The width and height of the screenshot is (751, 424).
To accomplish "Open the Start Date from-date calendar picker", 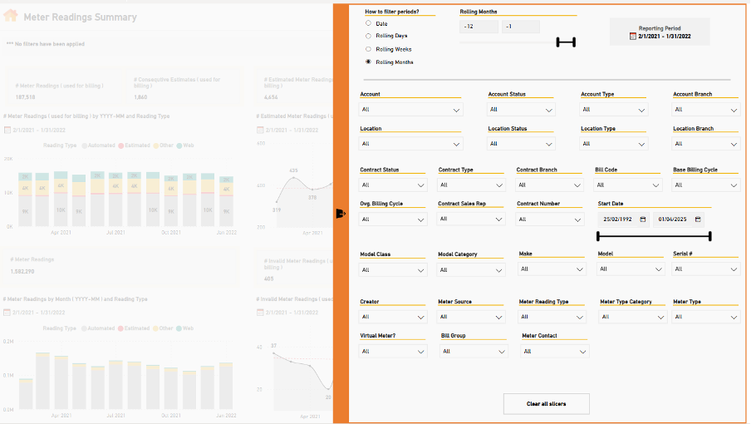I will coord(643,219).
